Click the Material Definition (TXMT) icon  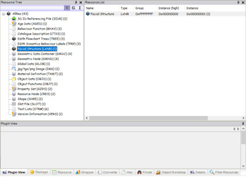pos(14,74)
